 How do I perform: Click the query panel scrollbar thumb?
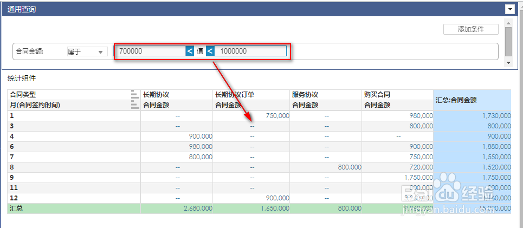tap(508, 42)
